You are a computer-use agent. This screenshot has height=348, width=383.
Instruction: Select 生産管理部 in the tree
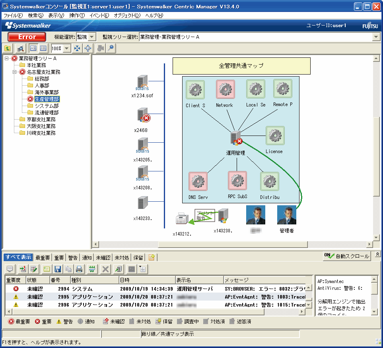click(47, 99)
